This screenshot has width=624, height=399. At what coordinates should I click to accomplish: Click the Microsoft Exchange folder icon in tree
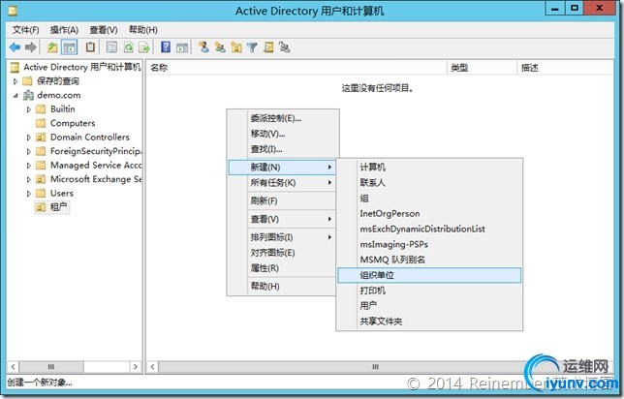pyautogui.click(x=41, y=179)
